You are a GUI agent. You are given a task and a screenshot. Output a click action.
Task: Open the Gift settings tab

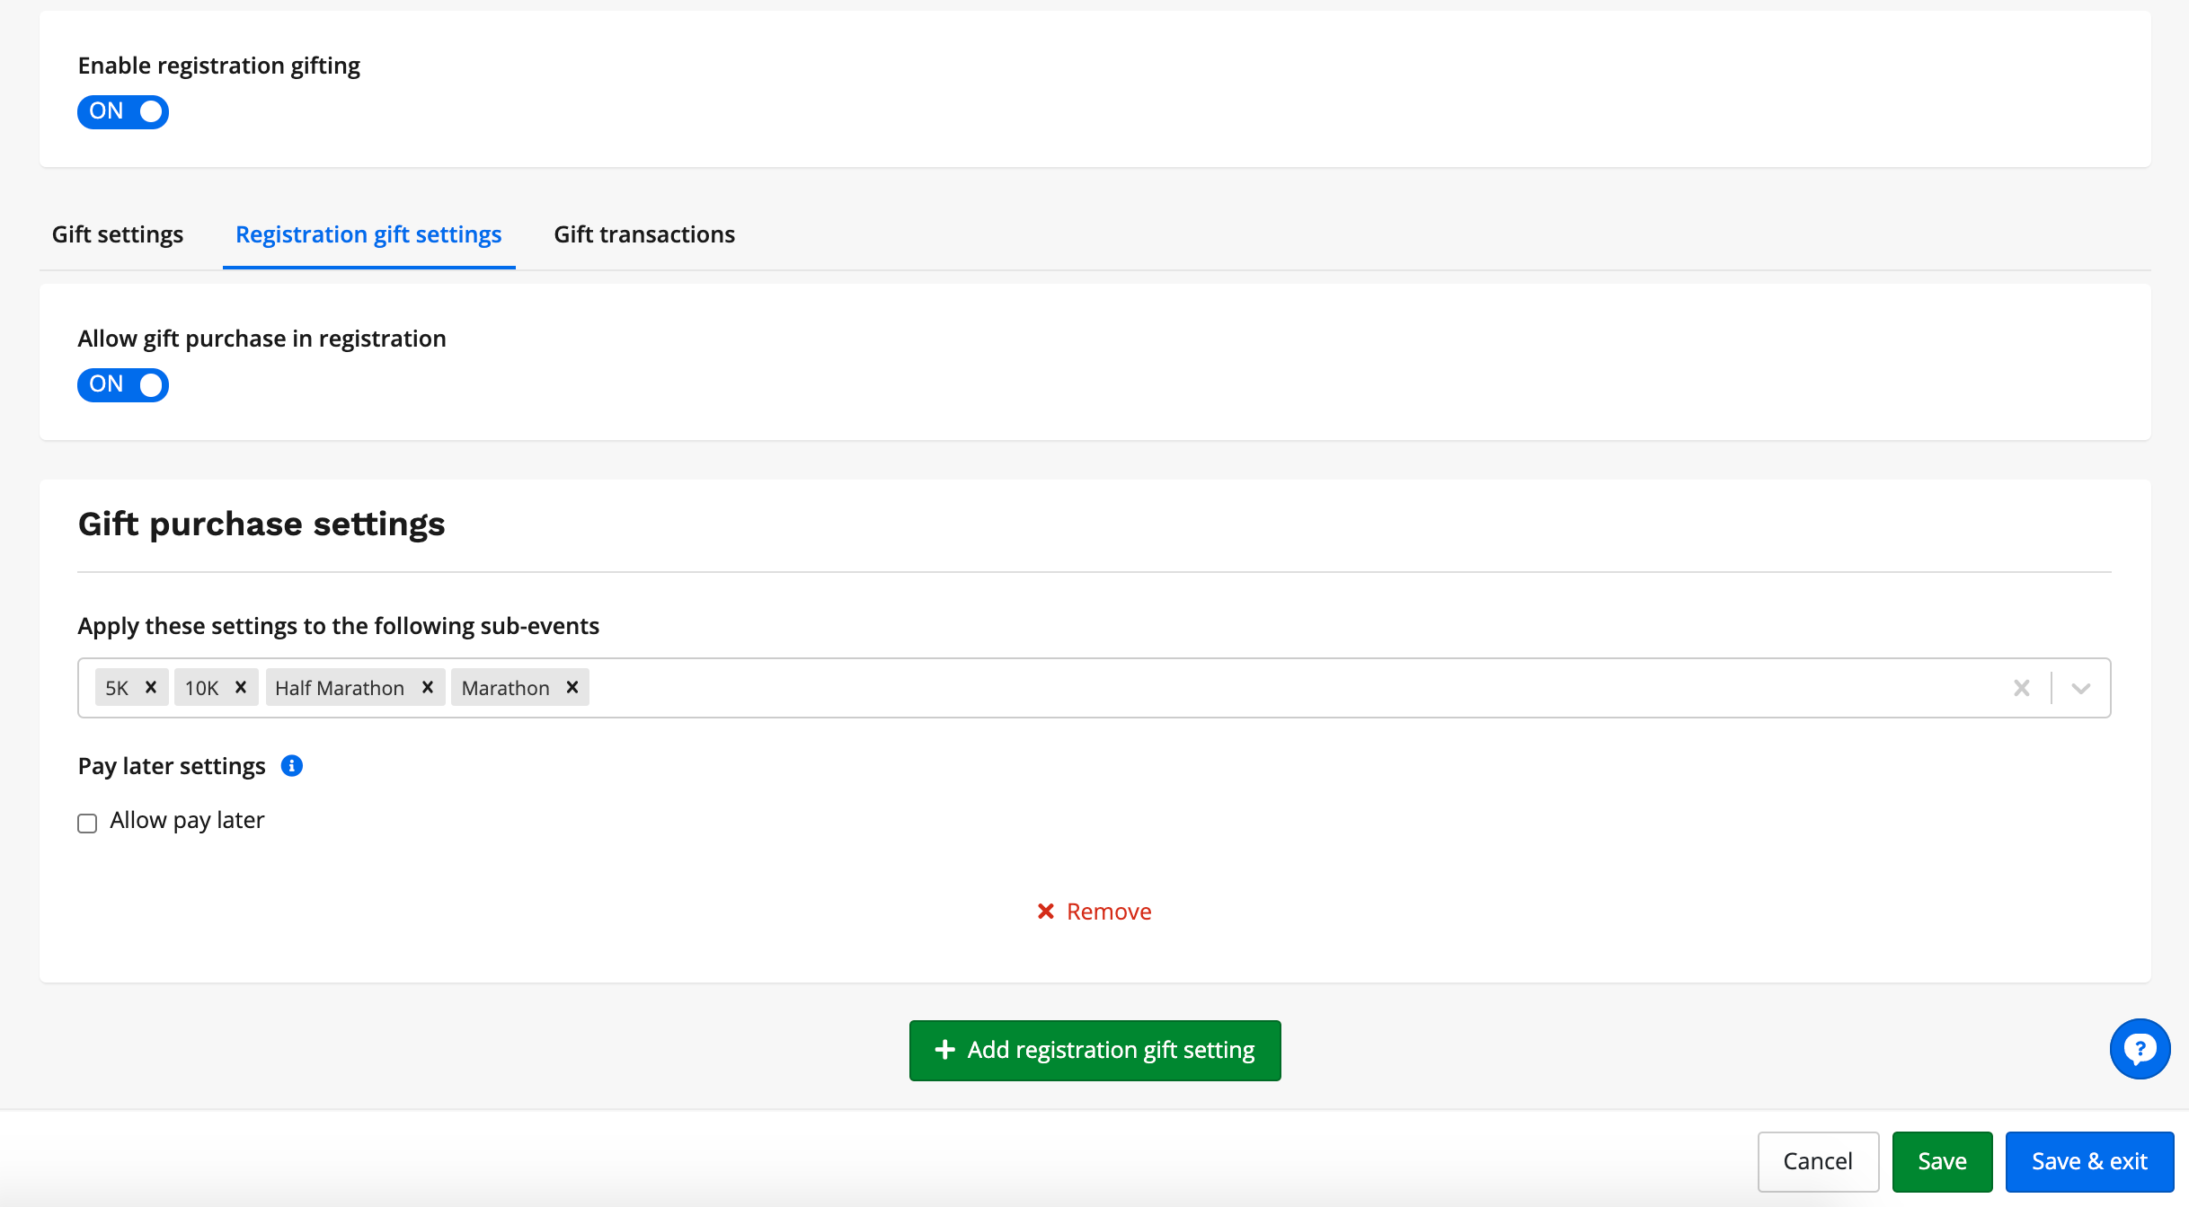pos(118,234)
